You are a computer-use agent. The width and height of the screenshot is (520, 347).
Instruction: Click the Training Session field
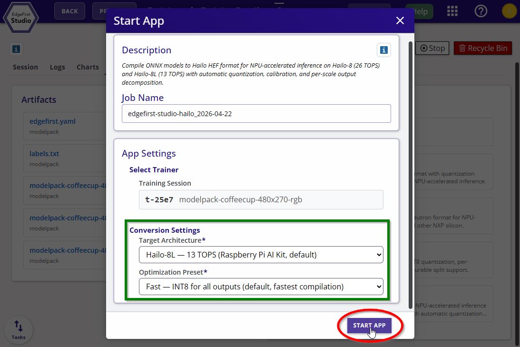(x=261, y=199)
